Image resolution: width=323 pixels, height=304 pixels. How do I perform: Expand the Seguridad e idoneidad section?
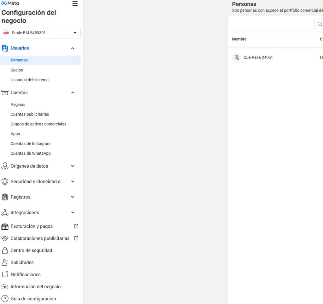[73, 181]
